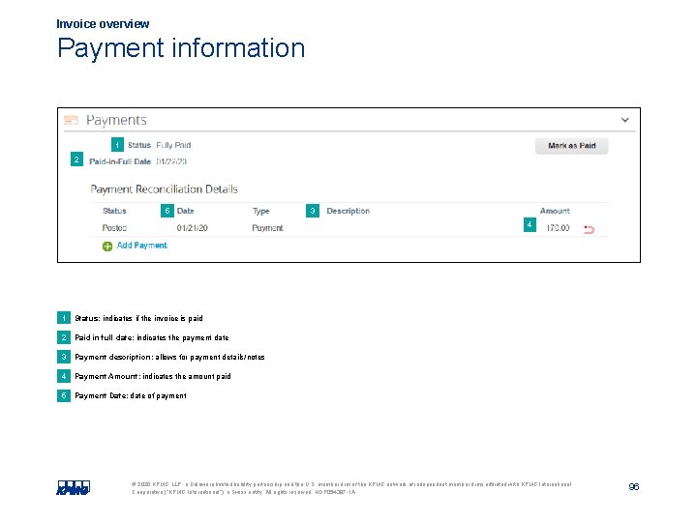Viewport: 697px width, 522px height.
Task: Click the Payments card icon in header
Action: (x=71, y=120)
